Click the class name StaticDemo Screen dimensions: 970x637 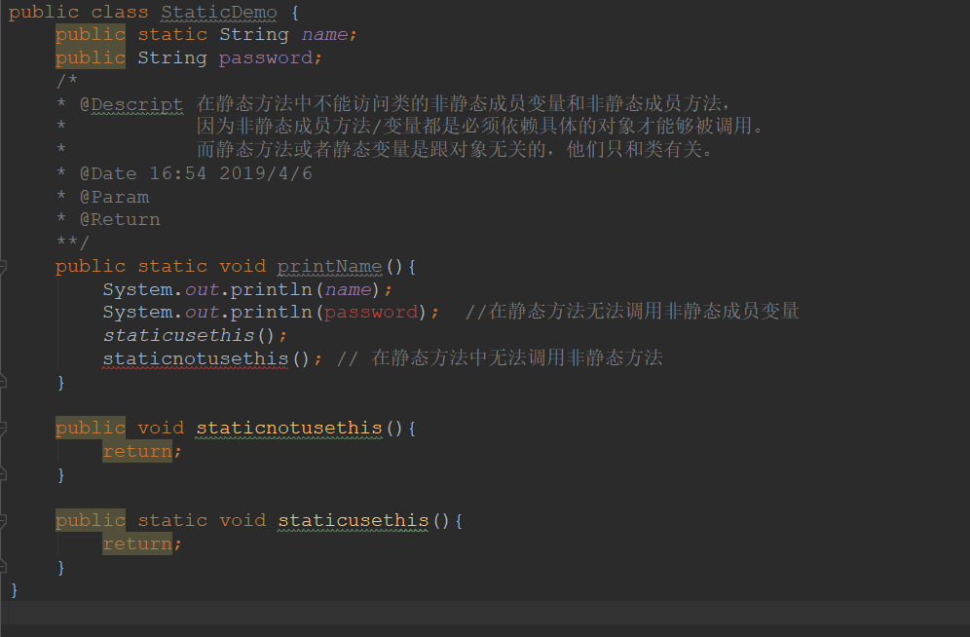218,13
